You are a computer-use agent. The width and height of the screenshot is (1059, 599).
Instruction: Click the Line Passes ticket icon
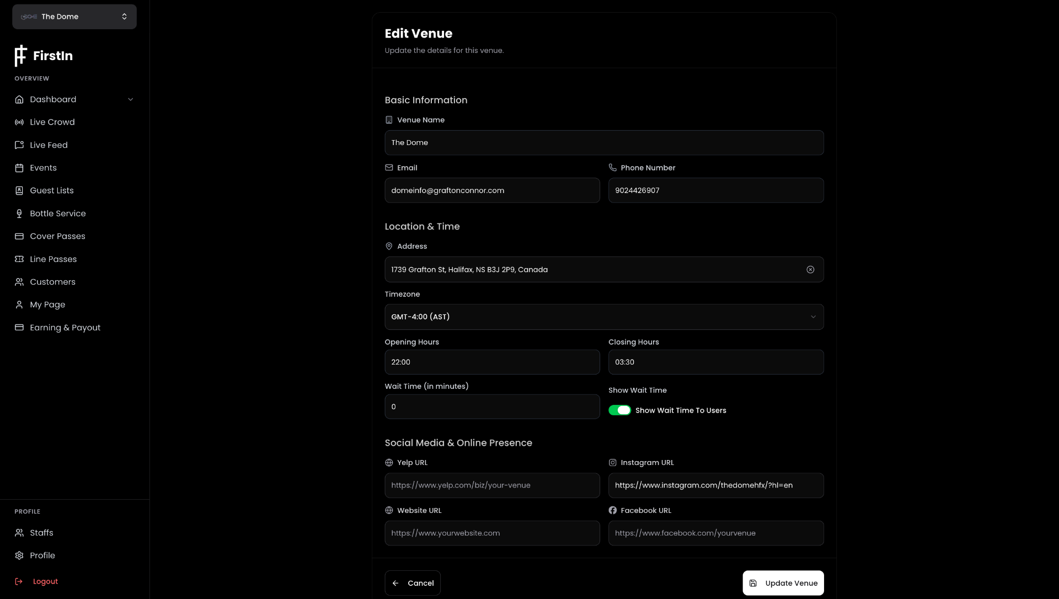(19, 259)
